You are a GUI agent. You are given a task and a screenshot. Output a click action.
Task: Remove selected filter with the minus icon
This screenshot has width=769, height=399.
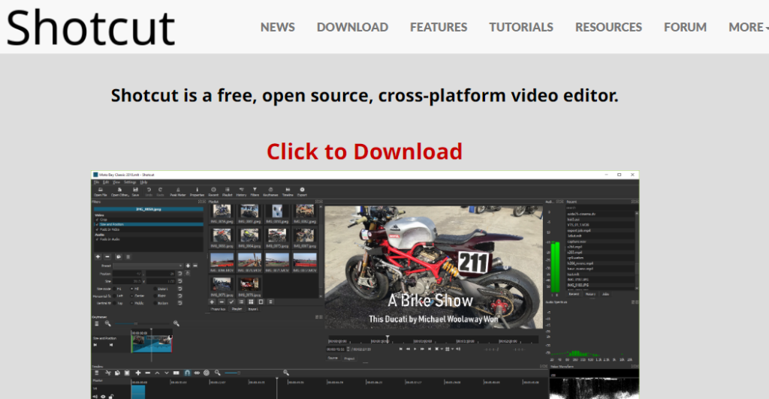107,256
